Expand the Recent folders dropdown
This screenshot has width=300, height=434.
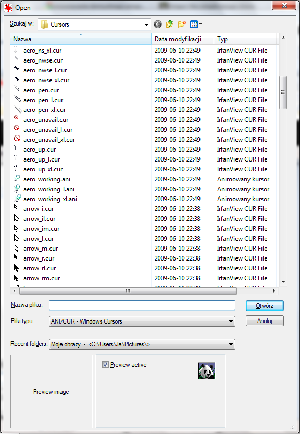click(142, 344)
